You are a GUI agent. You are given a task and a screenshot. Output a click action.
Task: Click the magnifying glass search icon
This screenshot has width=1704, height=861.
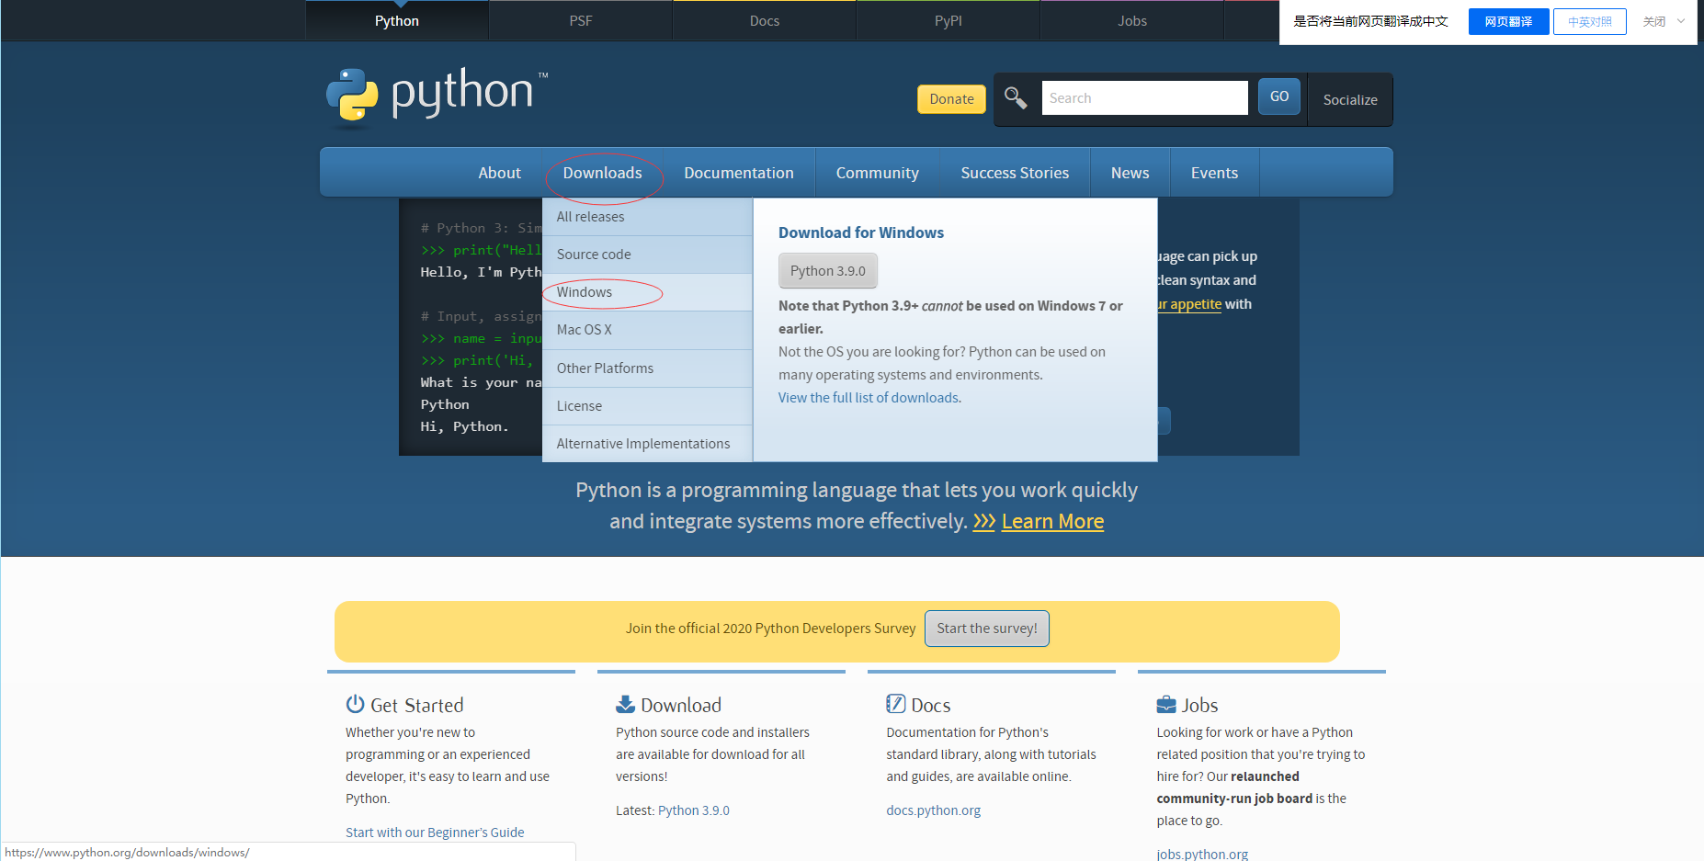pos(1016,97)
